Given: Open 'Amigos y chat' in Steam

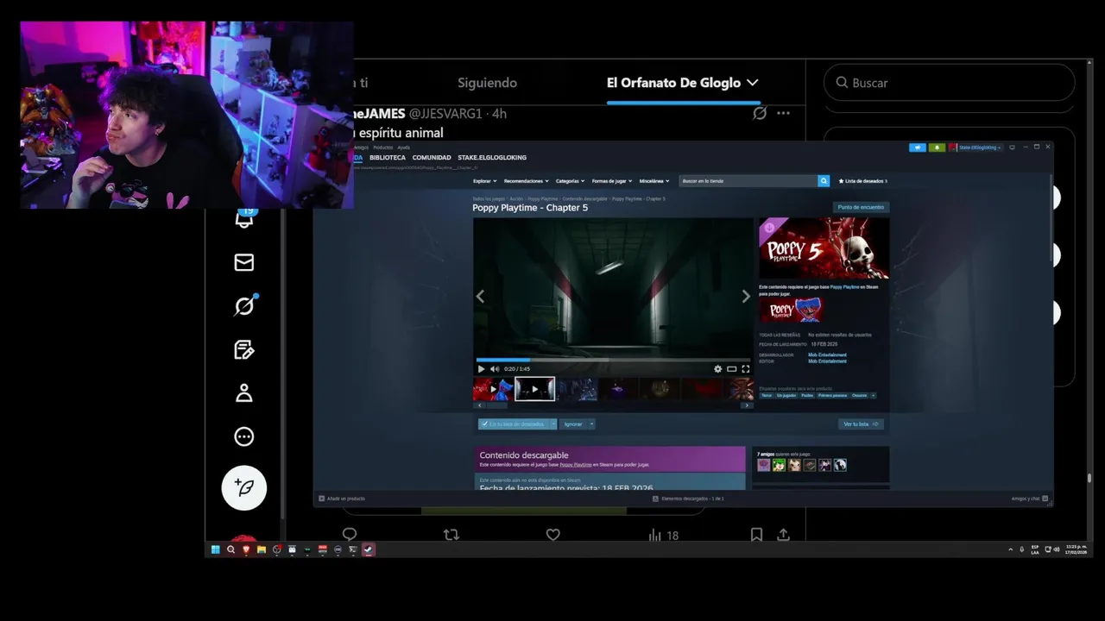Looking at the screenshot, I should tap(1029, 499).
